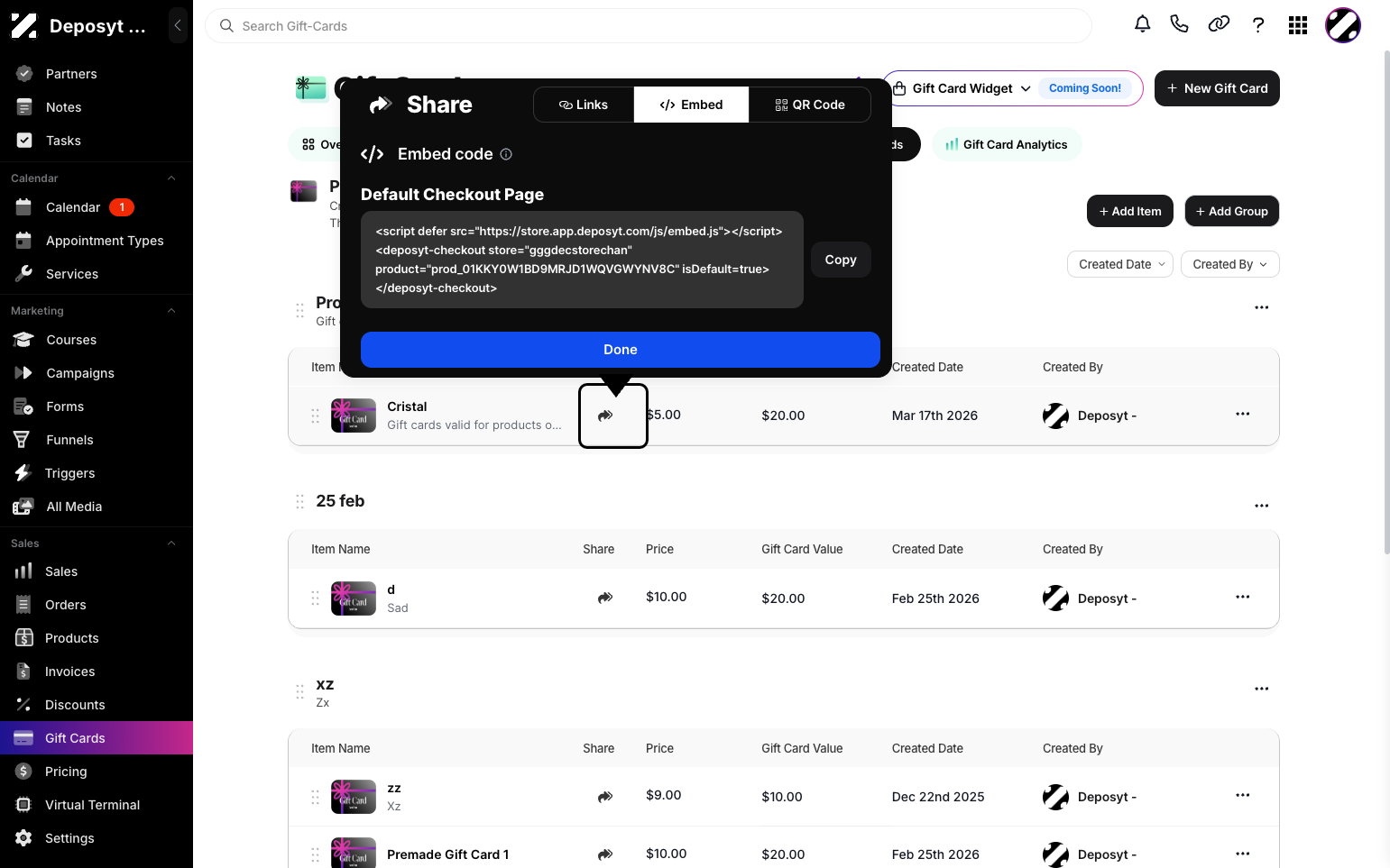This screenshot has height=868, width=1390.
Task: Click the Cristal gift card thumbnail
Action: [354, 416]
